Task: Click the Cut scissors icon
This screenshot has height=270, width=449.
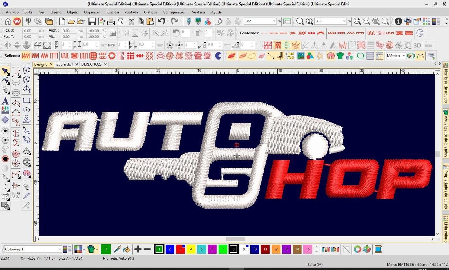Action: (x=131, y=21)
